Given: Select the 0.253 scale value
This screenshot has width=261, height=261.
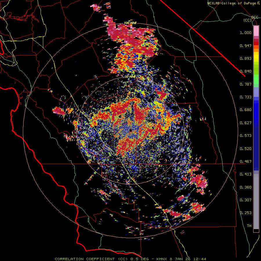Looking at the screenshot, I should click(x=246, y=213).
